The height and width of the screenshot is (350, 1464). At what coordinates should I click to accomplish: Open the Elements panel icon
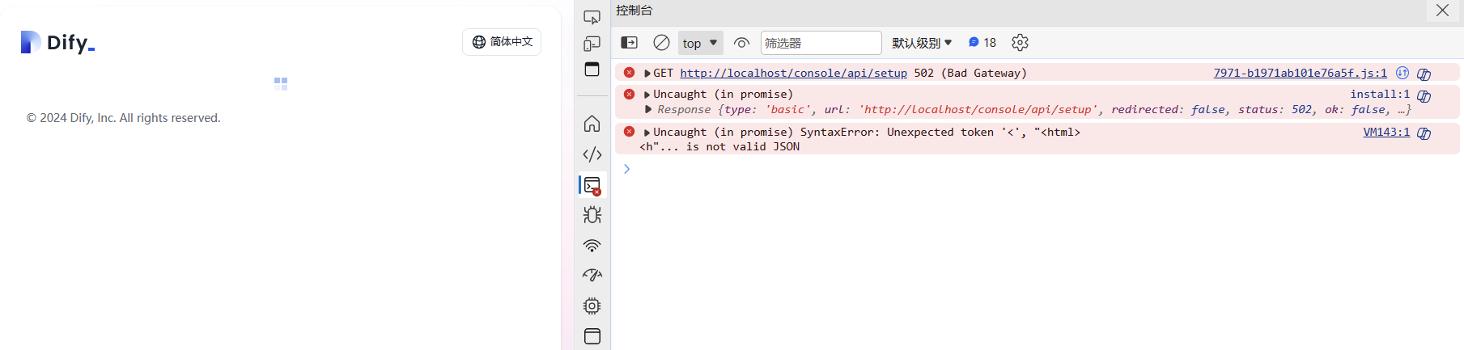tap(592, 154)
